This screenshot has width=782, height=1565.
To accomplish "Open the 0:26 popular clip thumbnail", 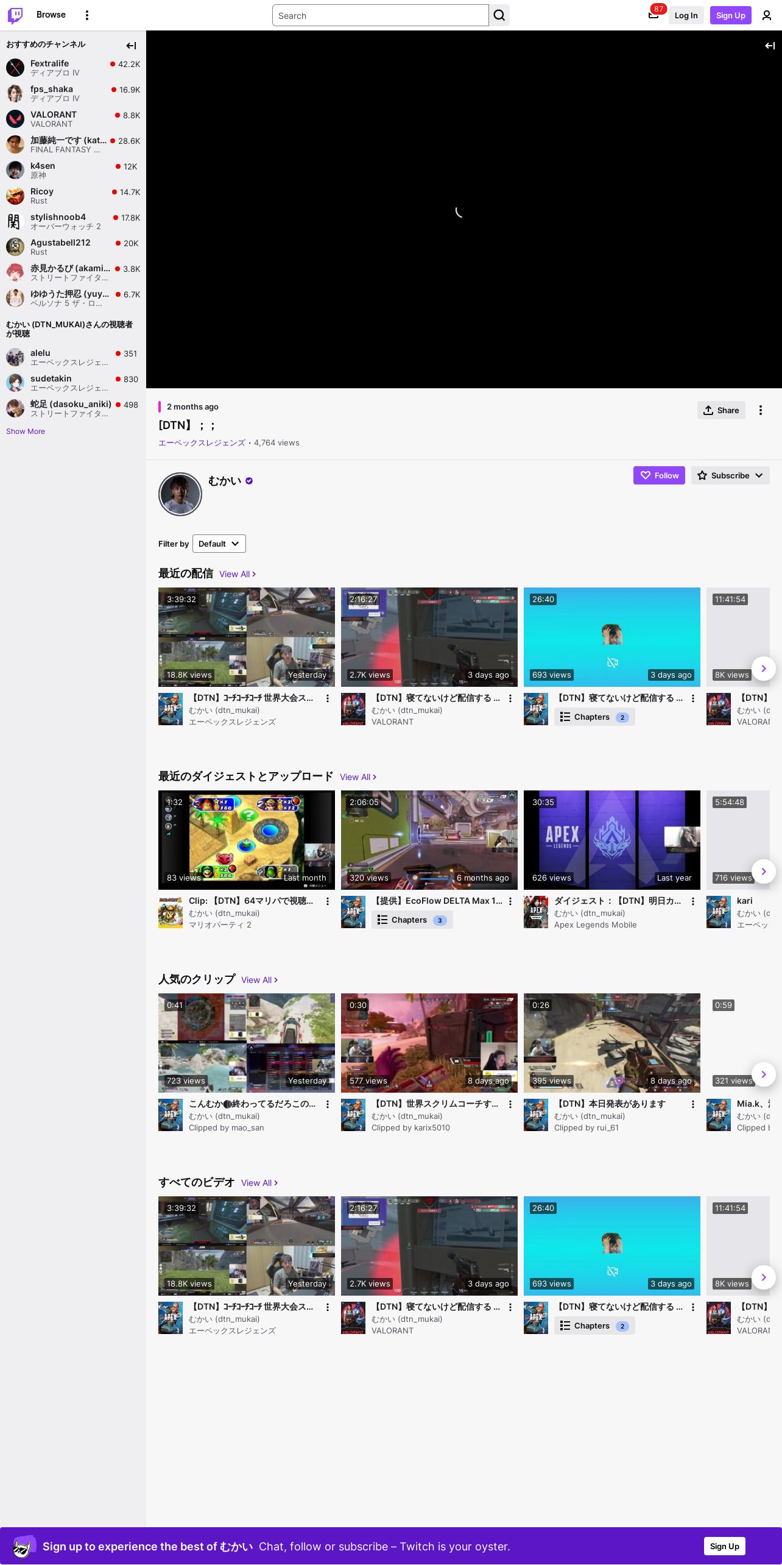I will 612,1043.
